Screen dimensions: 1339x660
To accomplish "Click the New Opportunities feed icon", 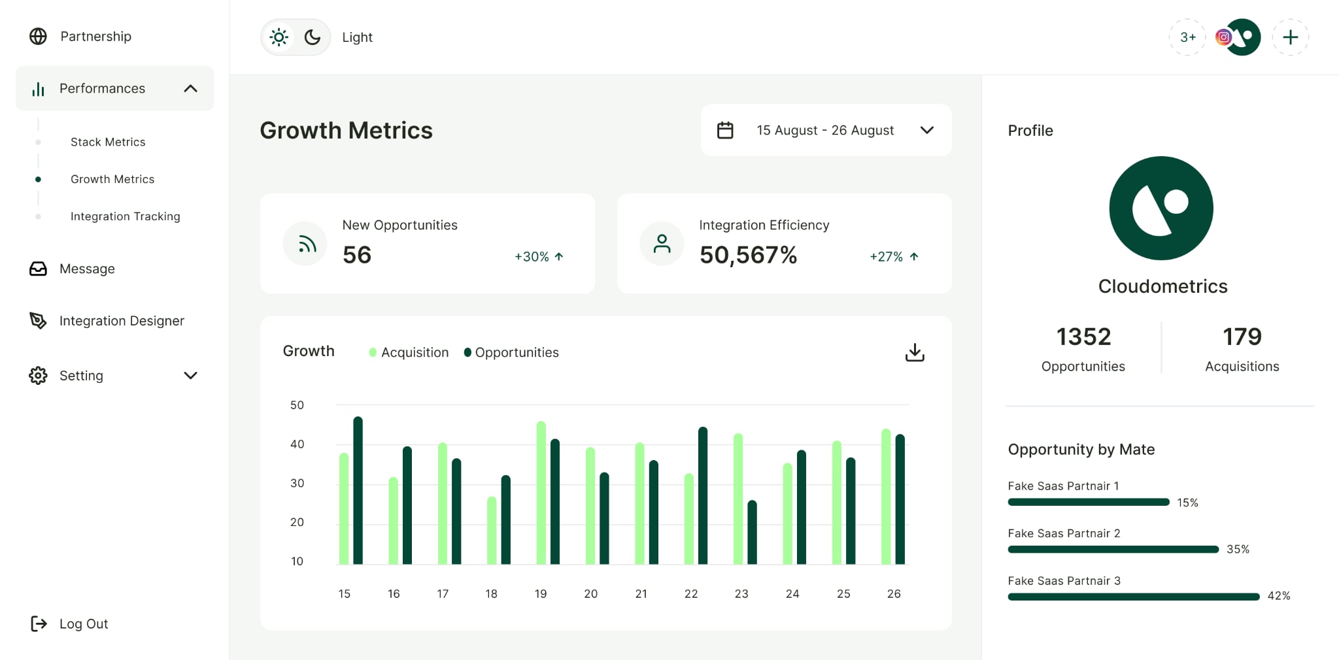I will (305, 244).
